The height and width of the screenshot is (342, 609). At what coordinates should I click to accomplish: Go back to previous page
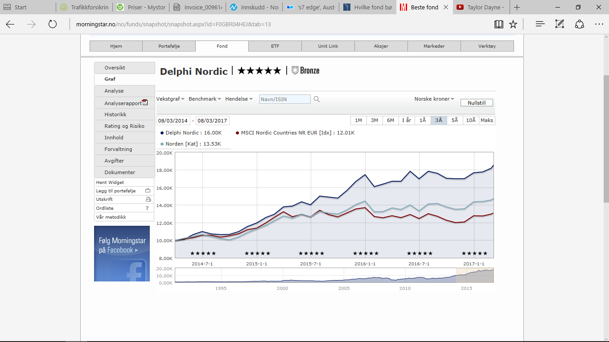[x=10, y=24]
